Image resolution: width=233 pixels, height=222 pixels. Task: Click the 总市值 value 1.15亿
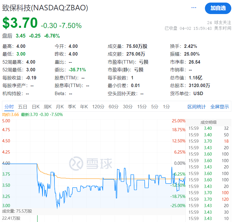click(195, 78)
